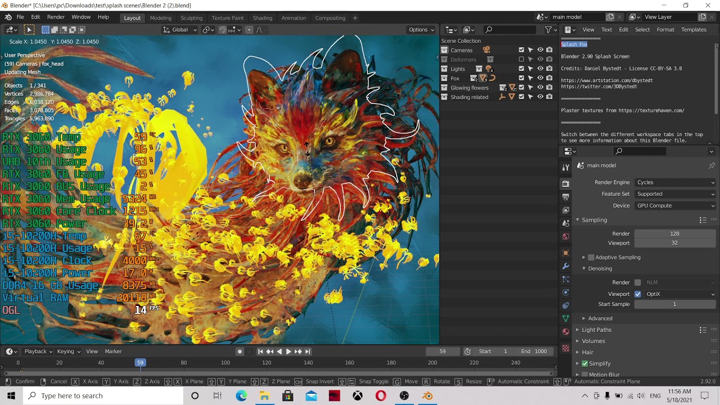Toggle proportional editing icon
The image size is (720, 405).
tap(249, 30)
